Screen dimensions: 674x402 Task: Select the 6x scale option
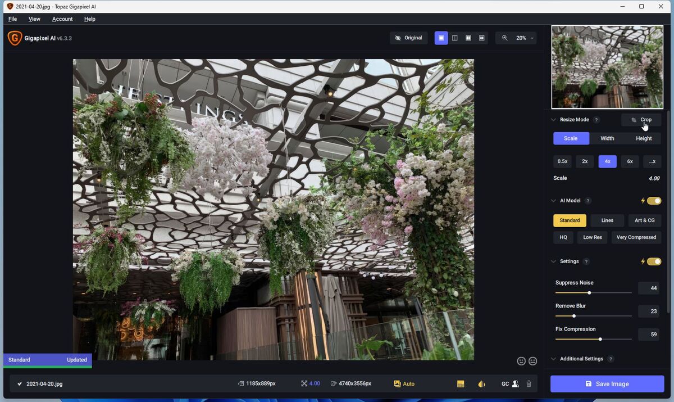(x=630, y=161)
